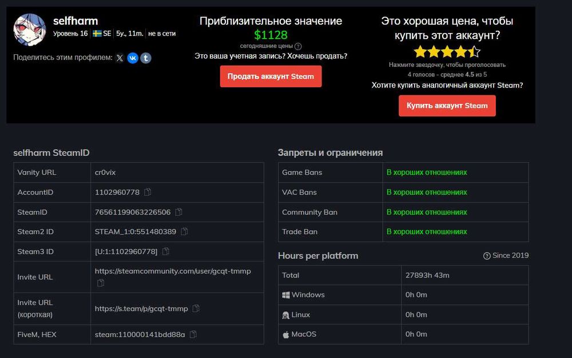Viewport: 572px width, 358px height.
Task: Click the Since 2019 label
Action: point(510,256)
